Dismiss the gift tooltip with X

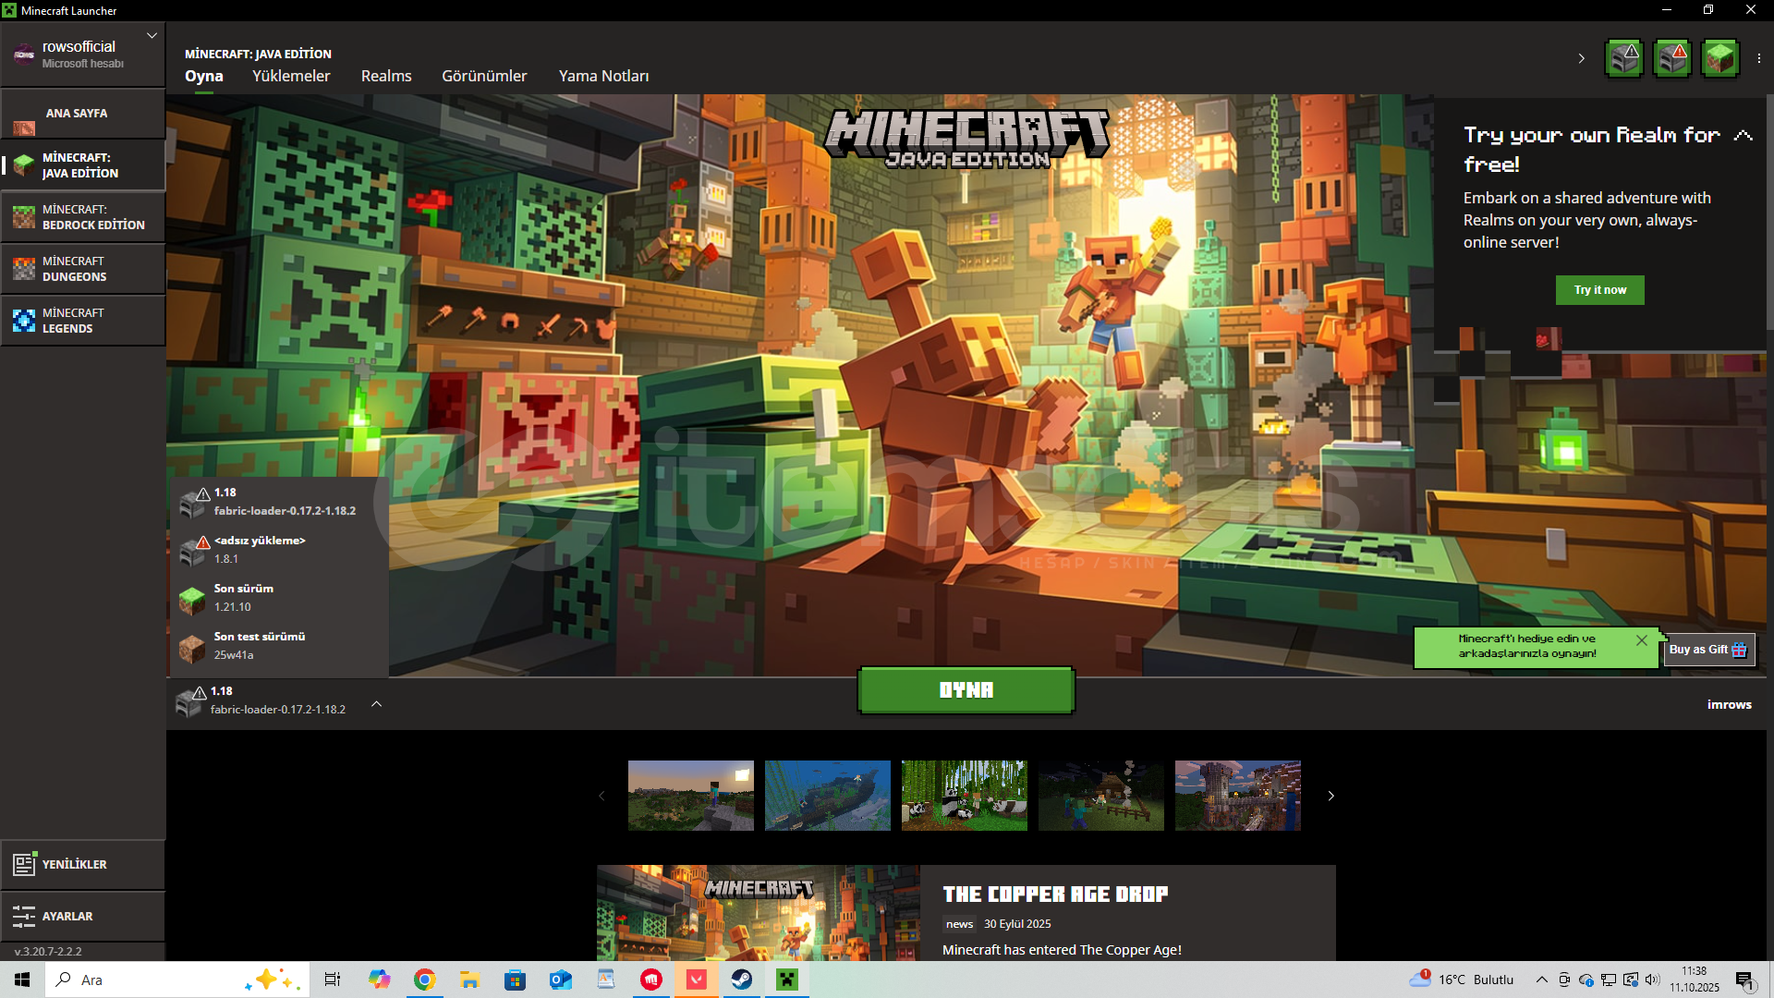tap(1641, 639)
